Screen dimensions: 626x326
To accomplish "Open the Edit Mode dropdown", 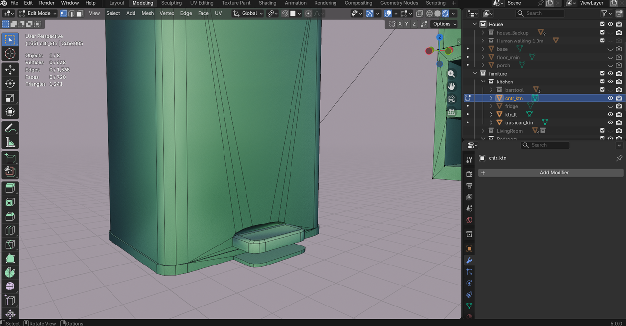I will coord(38,13).
